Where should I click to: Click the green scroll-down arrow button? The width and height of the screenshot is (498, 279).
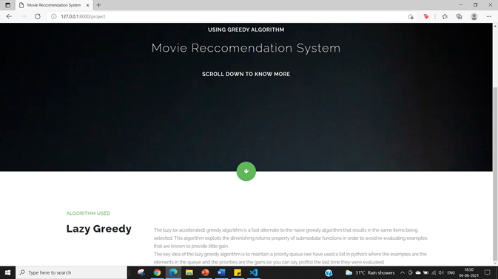[x=246, y=171]
